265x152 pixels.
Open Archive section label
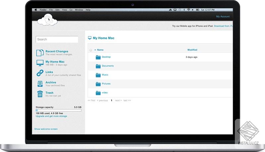(x=51, y=82)
